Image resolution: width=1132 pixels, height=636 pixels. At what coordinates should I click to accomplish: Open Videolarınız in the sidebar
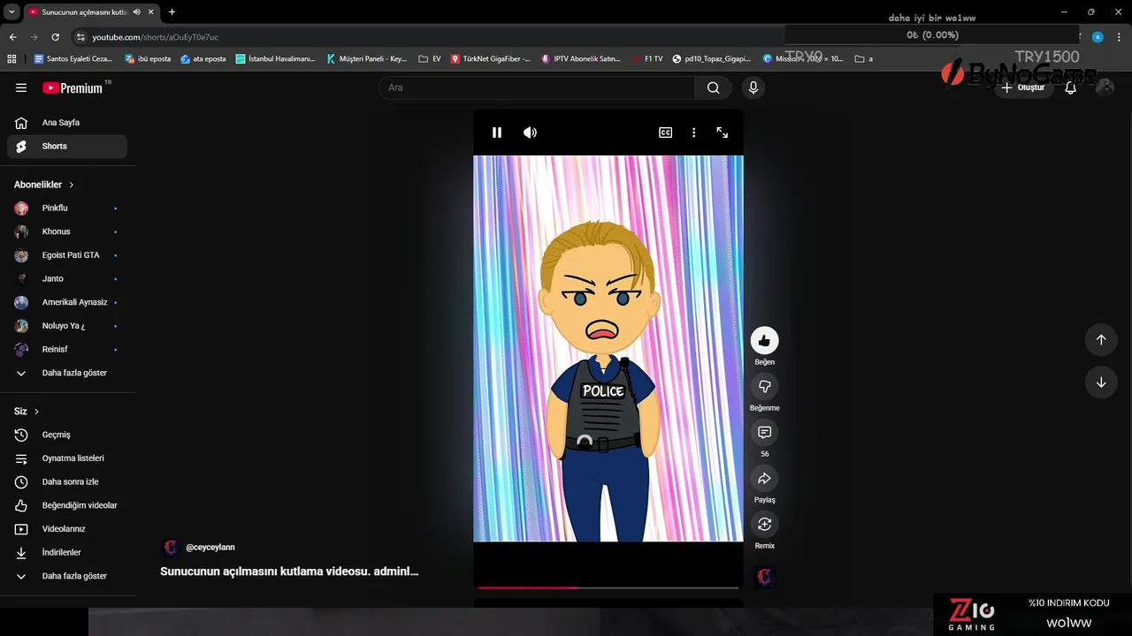67,529
